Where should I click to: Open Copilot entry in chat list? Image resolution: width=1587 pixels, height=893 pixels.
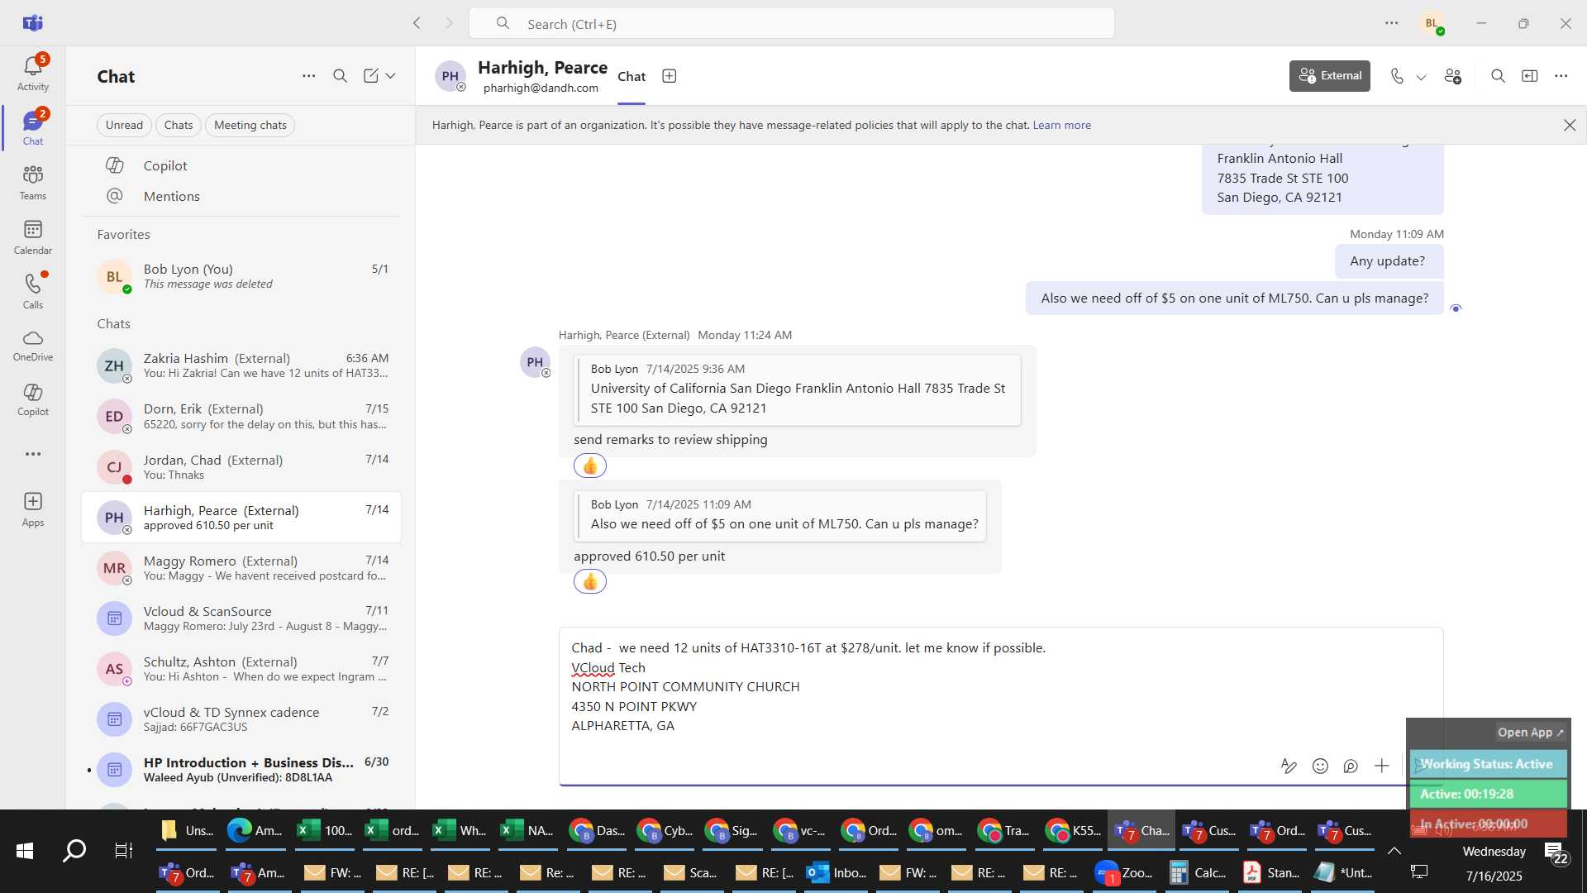coord(241,165)
